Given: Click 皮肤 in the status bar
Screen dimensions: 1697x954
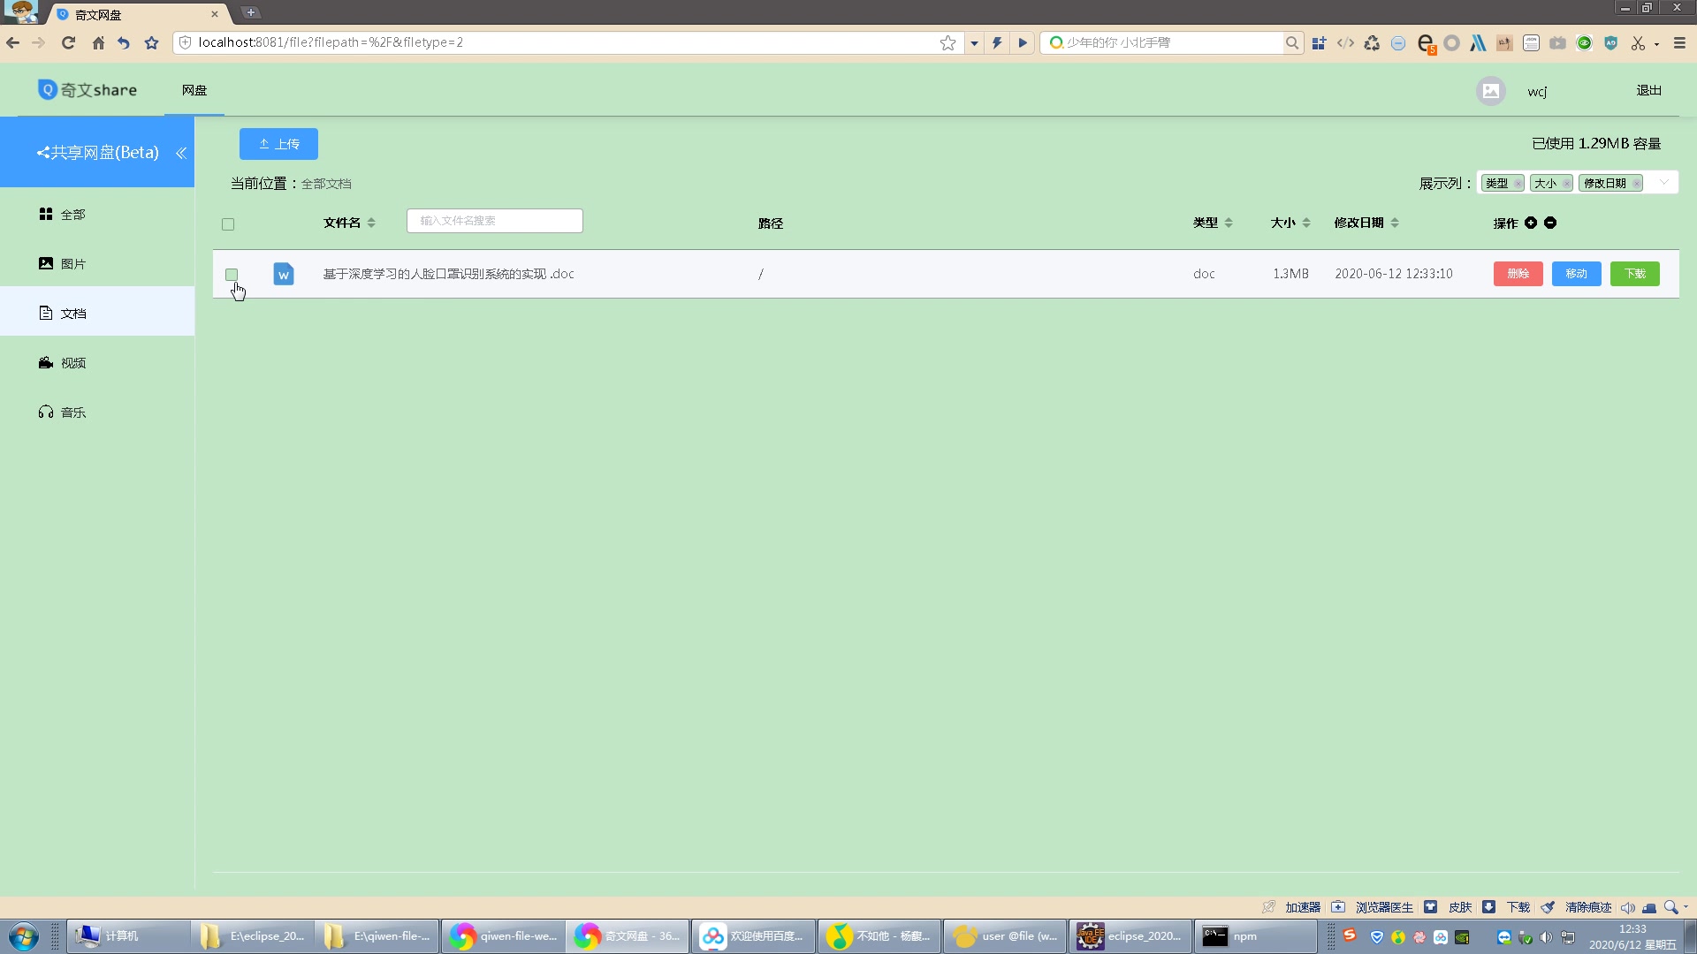Looking at the screenshot, I should click(1460, 907).
